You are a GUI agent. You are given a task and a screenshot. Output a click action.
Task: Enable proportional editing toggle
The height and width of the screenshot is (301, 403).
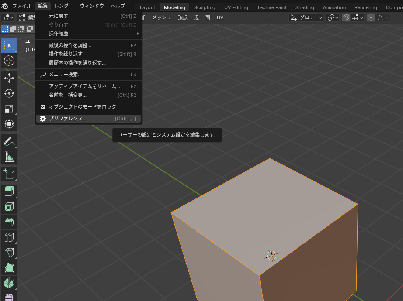tap(371, 17)
